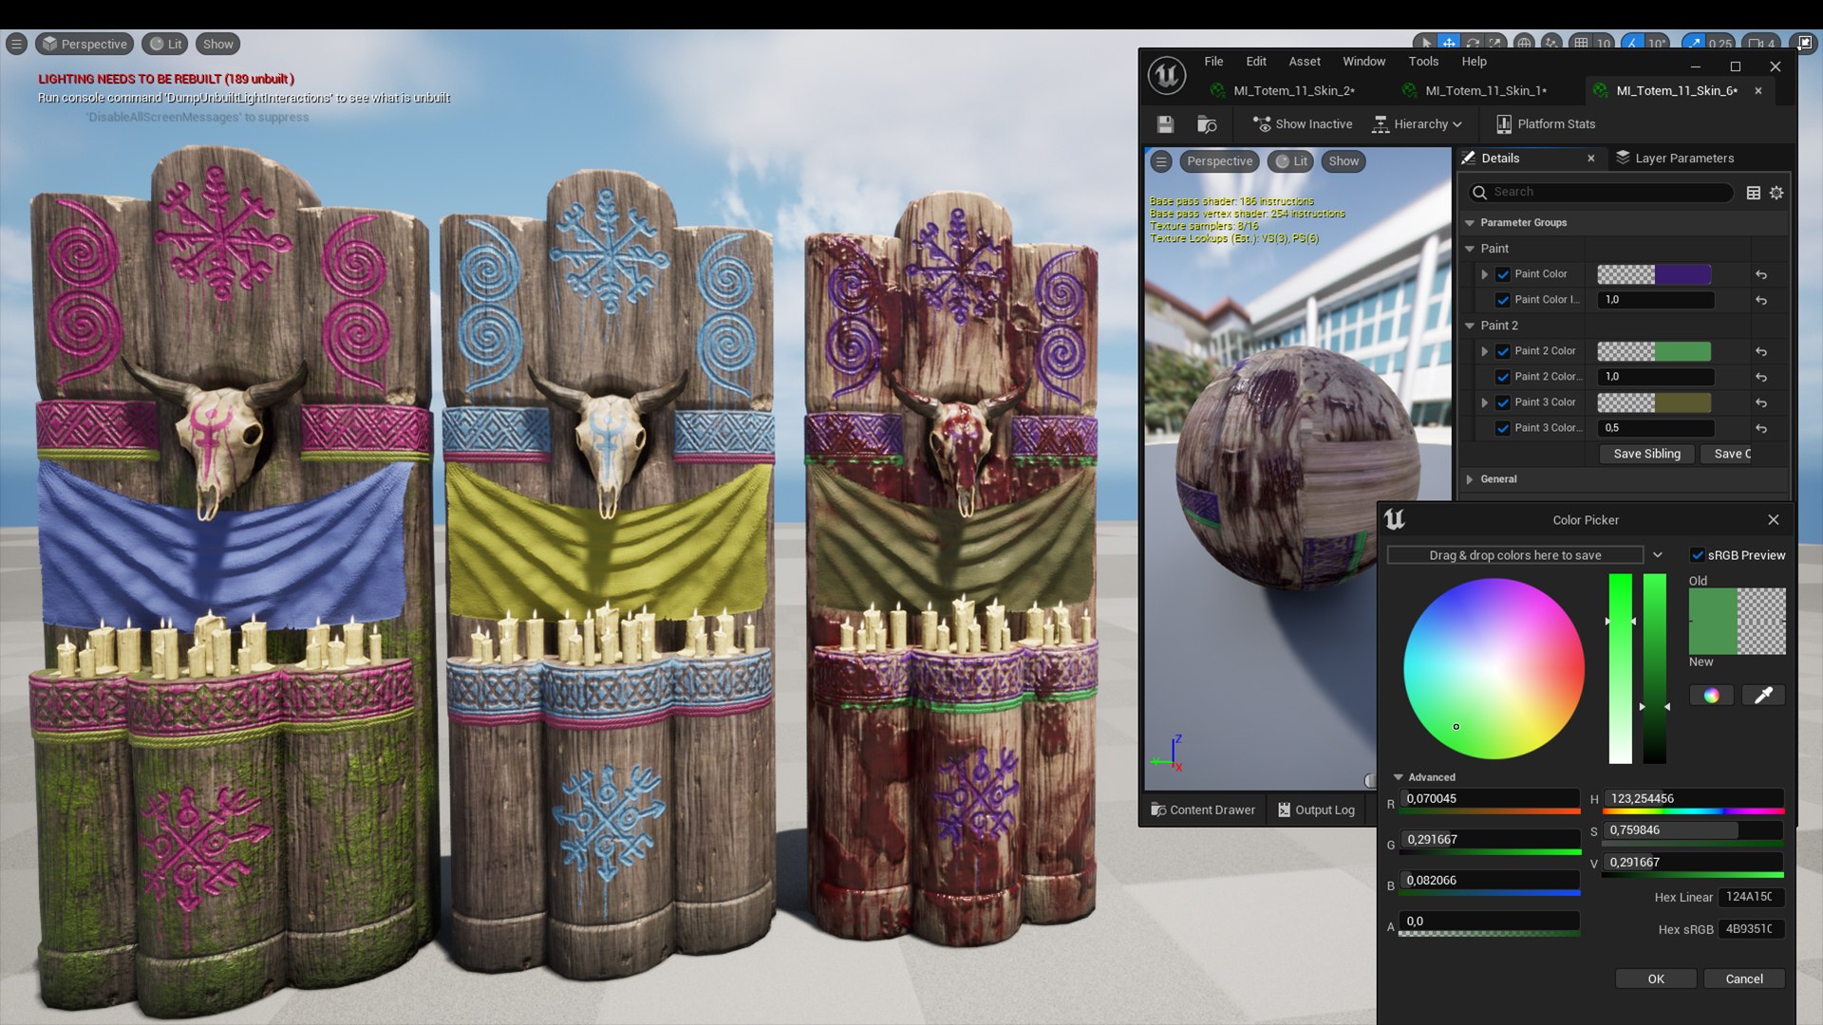
Task: Reset Paint Color to default value
Action: pyautogui.click(x=1761, y=274)
